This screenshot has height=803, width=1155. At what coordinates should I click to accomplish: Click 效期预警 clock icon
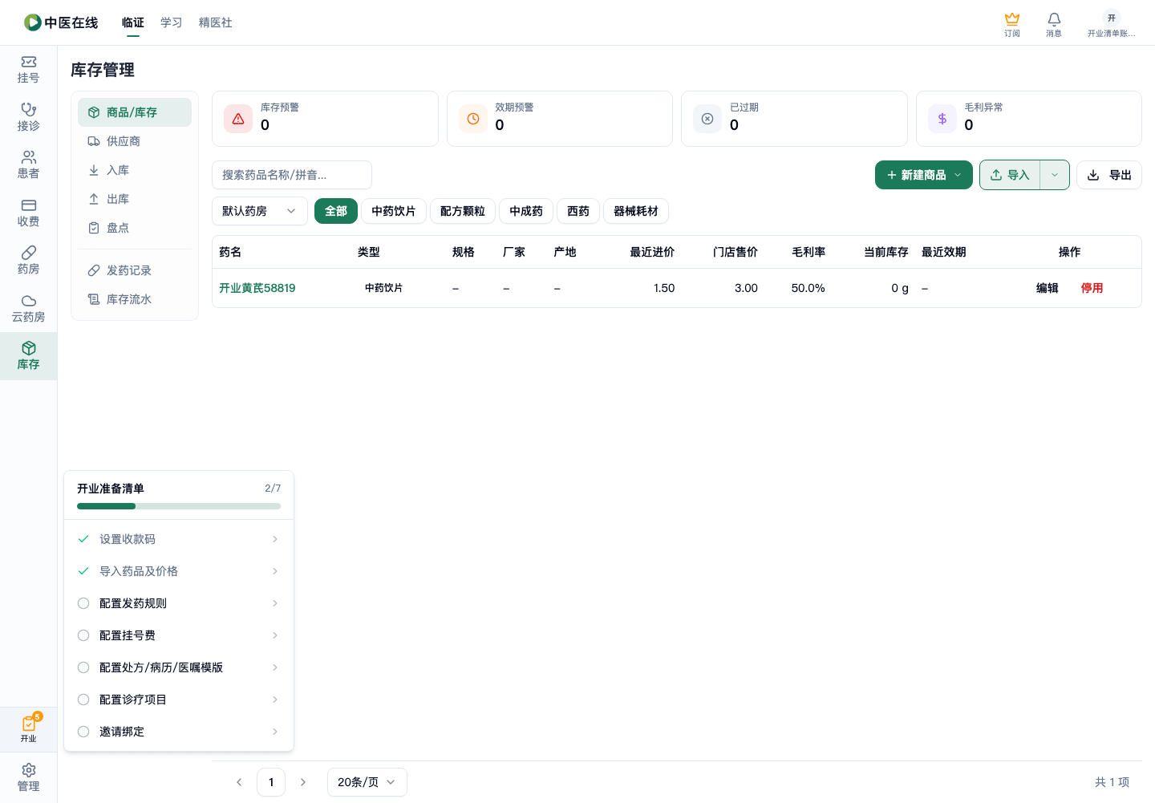click(x=473, y=119)
